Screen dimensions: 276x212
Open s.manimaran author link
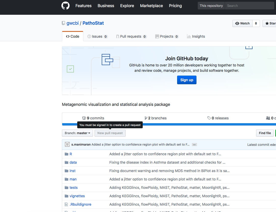pyautogui.click(x=81, y=145)
